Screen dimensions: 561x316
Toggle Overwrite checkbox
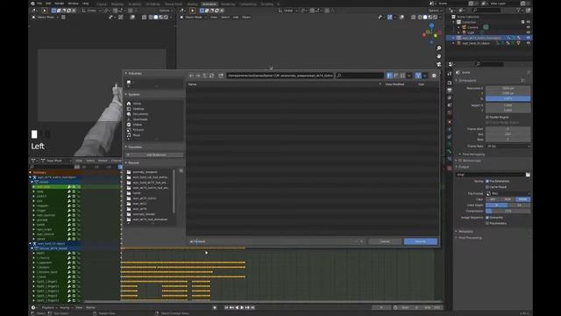[x=487, y=218]
